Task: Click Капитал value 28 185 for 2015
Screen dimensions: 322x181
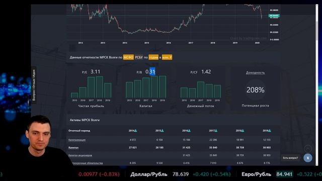Action: pos(159,147)
